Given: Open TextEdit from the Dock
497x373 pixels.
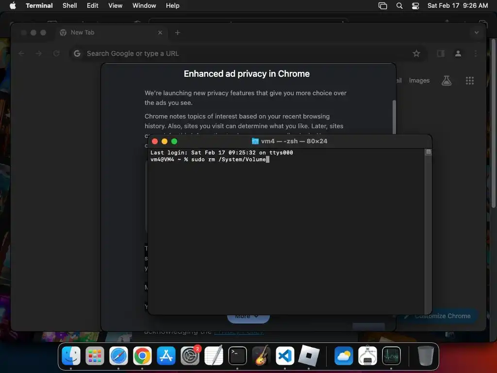Looking at the screenshot, I should [214, 356].
